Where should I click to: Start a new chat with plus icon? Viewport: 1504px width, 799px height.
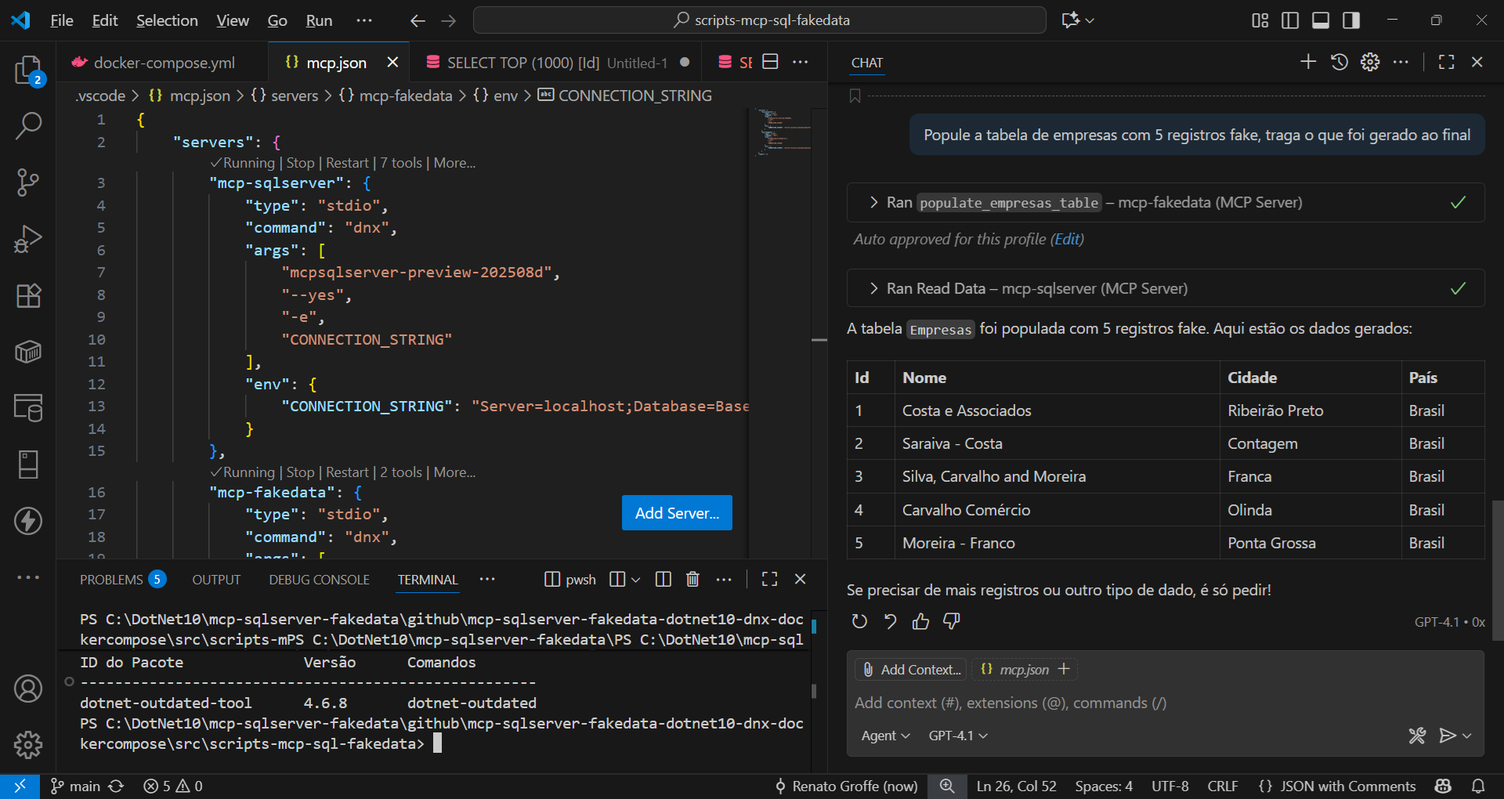coord(1308,62)
